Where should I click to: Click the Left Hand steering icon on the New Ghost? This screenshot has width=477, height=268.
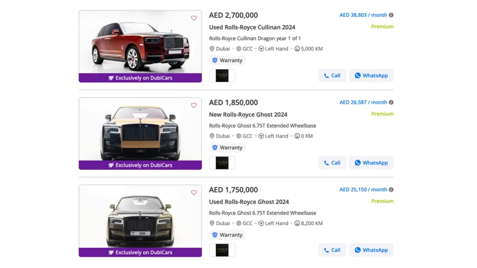click(x=261, y=136)
